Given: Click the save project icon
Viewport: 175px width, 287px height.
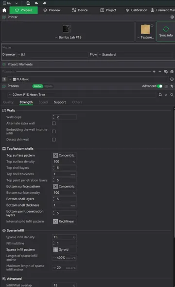Looking at the screenshot, I should pos(28,3).
